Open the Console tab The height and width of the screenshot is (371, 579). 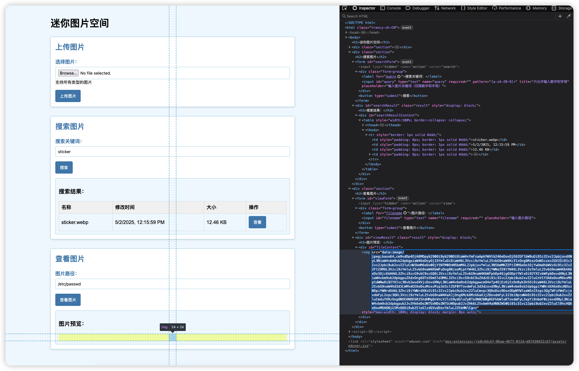click(390, 8)
